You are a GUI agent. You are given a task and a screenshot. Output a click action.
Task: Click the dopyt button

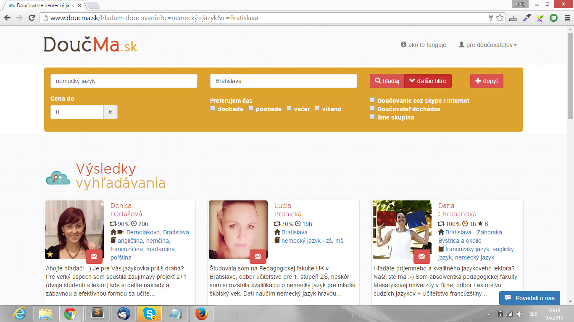486,81
